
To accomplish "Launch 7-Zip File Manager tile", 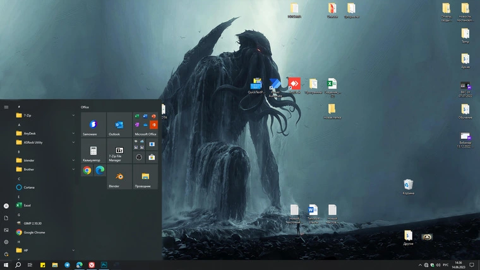I will click(119, 151).
